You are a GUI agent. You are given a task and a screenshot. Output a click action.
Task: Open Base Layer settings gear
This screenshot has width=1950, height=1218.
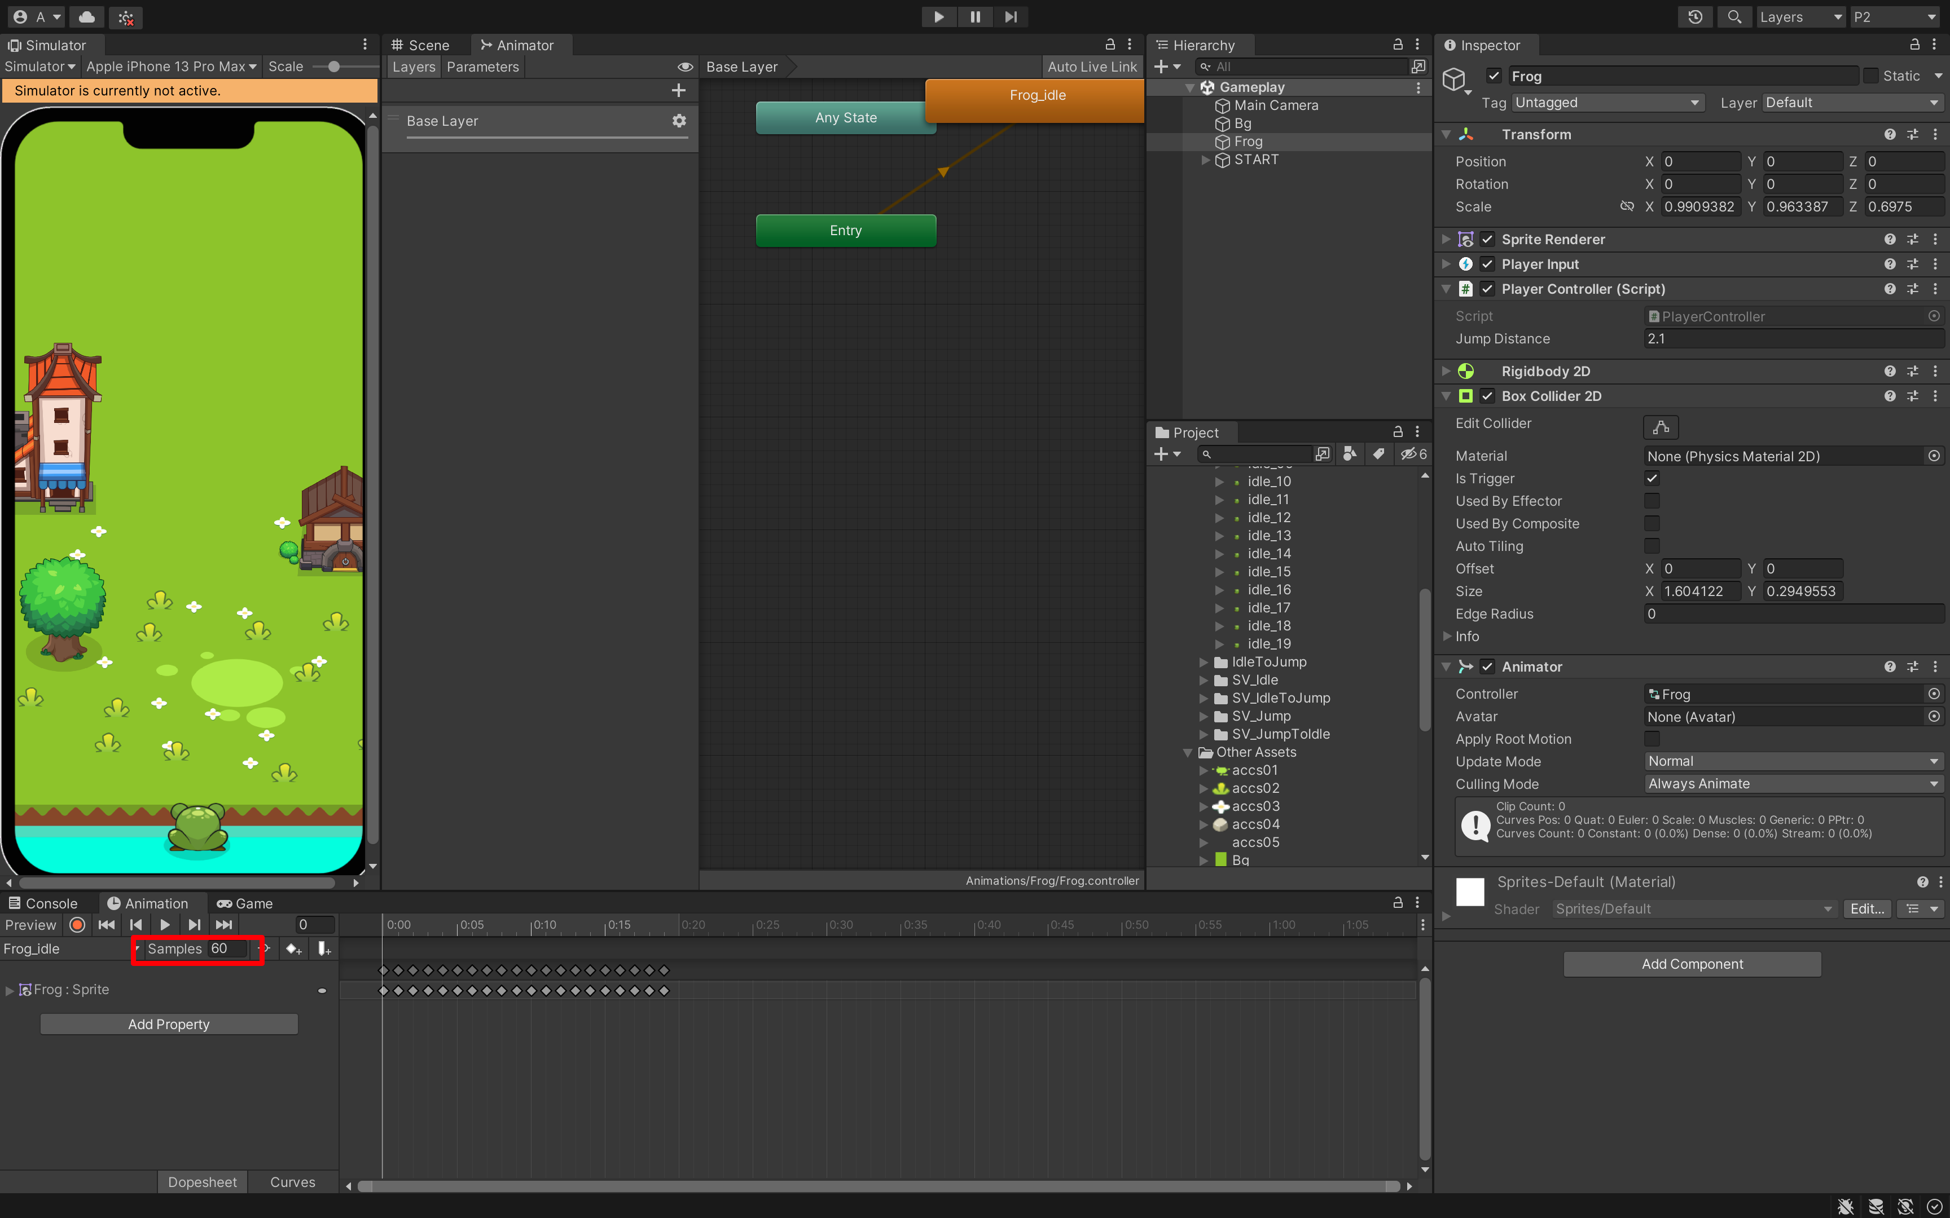click(x=679, y=120)
